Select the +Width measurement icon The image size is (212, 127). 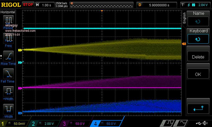tap(8, 92)
